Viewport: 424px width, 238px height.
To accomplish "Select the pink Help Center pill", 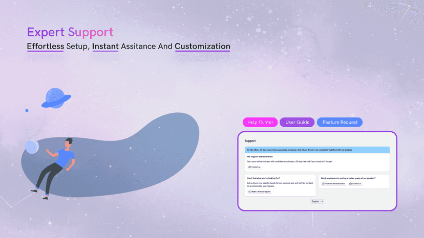I will tap(260, 122).
